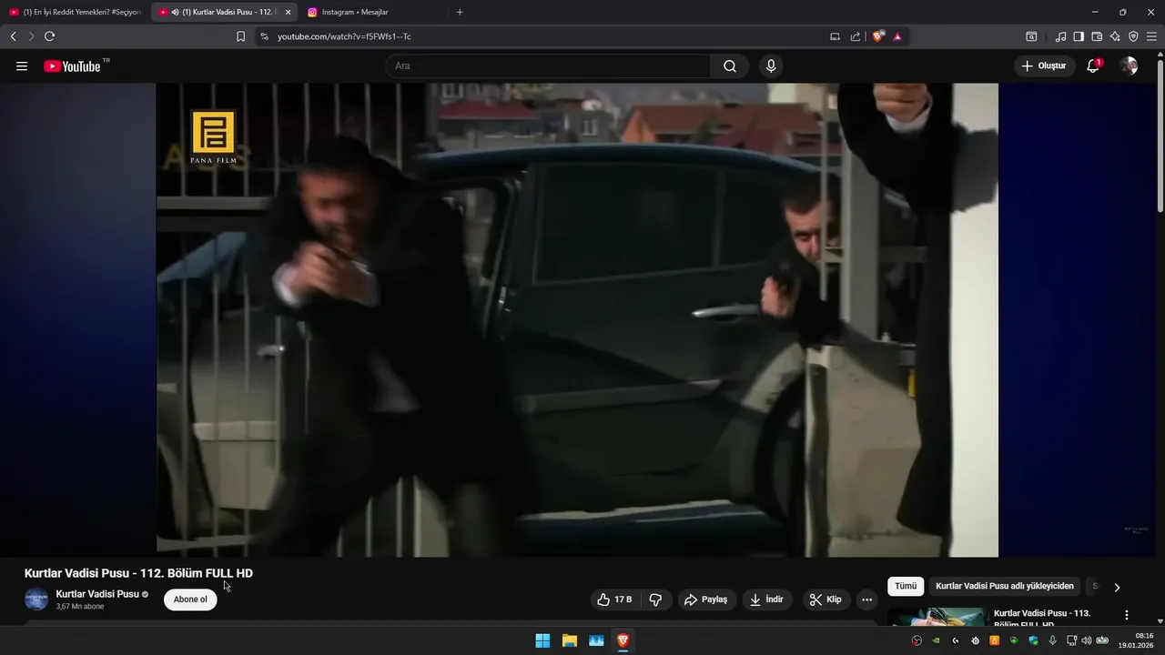Switch to Instagram Mesajlar tab

click(x=373, y=12)
